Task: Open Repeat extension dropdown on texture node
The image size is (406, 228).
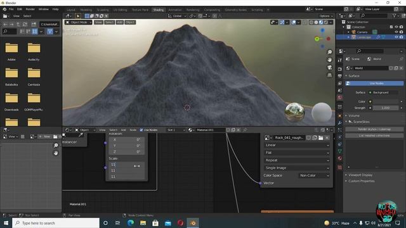Action: (x=297, y=160)
